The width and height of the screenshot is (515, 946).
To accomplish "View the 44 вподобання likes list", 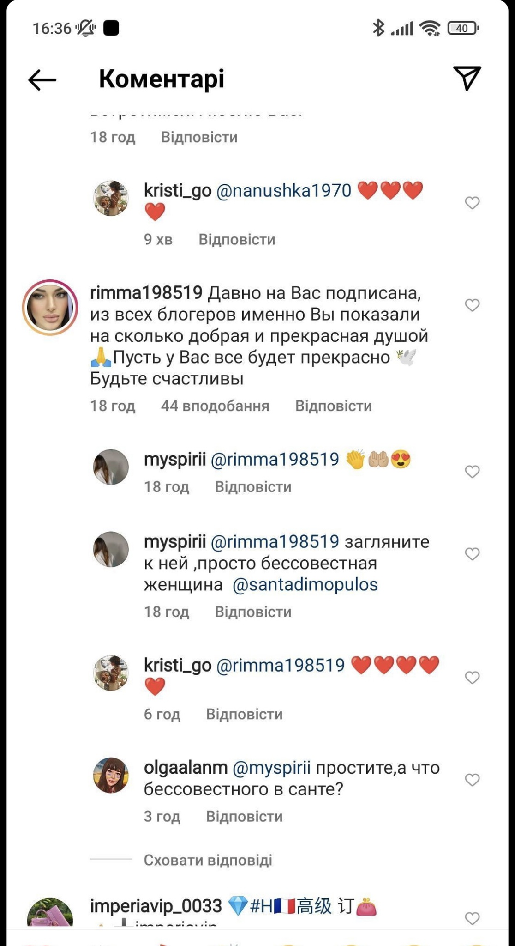I will [x=215, y=406].
